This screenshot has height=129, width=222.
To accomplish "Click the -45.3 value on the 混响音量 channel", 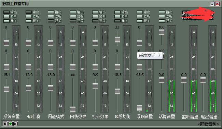I will pyautogui.click(x=139, y=75).
